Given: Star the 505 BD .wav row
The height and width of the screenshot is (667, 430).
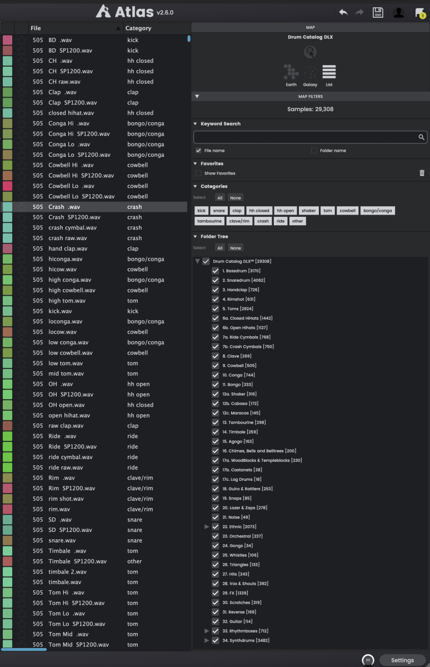Looking at the screenshot, I should (x=21, y=40).
